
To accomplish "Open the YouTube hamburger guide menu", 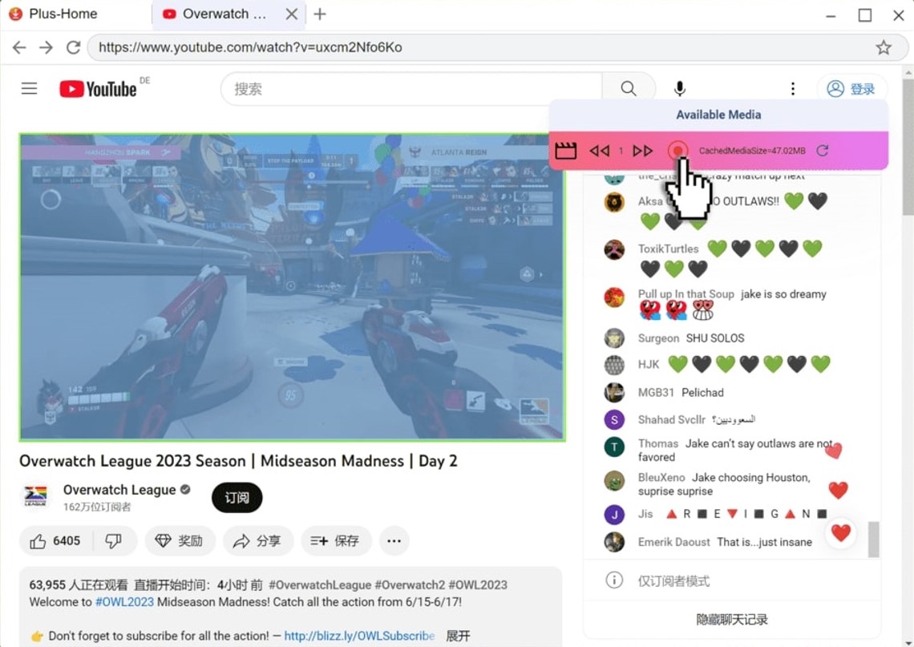I will [30, 88].
